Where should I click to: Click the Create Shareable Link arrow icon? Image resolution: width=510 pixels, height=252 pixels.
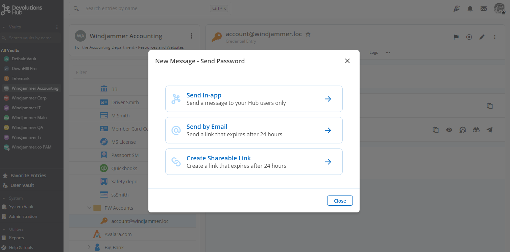point(327,162)
